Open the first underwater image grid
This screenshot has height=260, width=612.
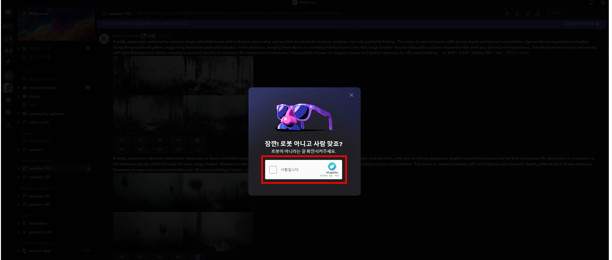(183, 95)
